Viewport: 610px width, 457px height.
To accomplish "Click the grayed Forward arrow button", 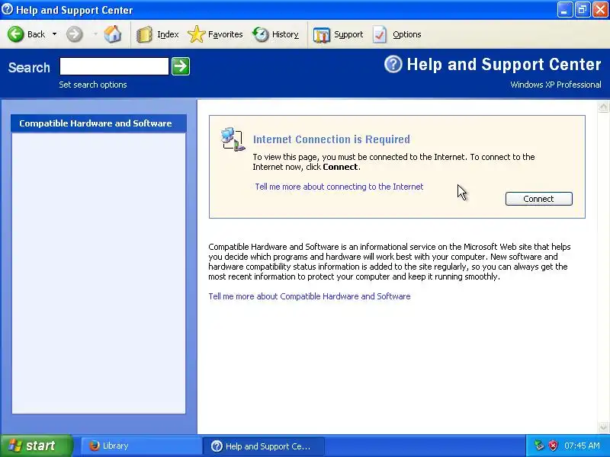I will pyautogui.click(x=74, y=34).
